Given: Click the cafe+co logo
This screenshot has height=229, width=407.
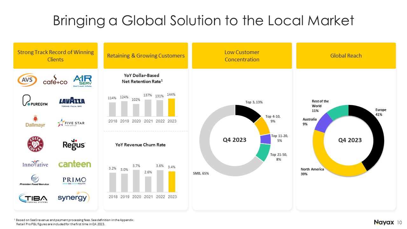Looking at the screenshot, I should [x=55, y=80].
